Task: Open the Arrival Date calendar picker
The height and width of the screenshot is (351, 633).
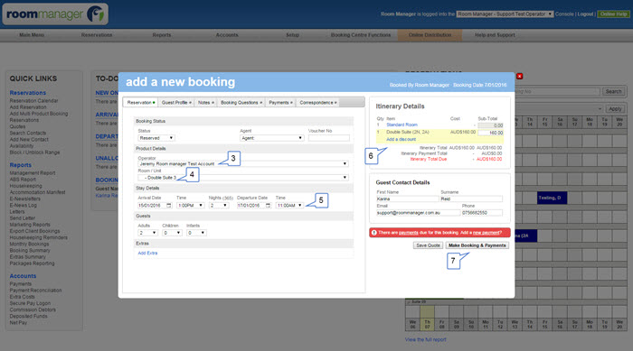Action: point(169,206)
